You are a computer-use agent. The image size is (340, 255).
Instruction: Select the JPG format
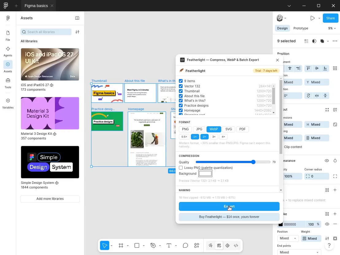point(199,129)
